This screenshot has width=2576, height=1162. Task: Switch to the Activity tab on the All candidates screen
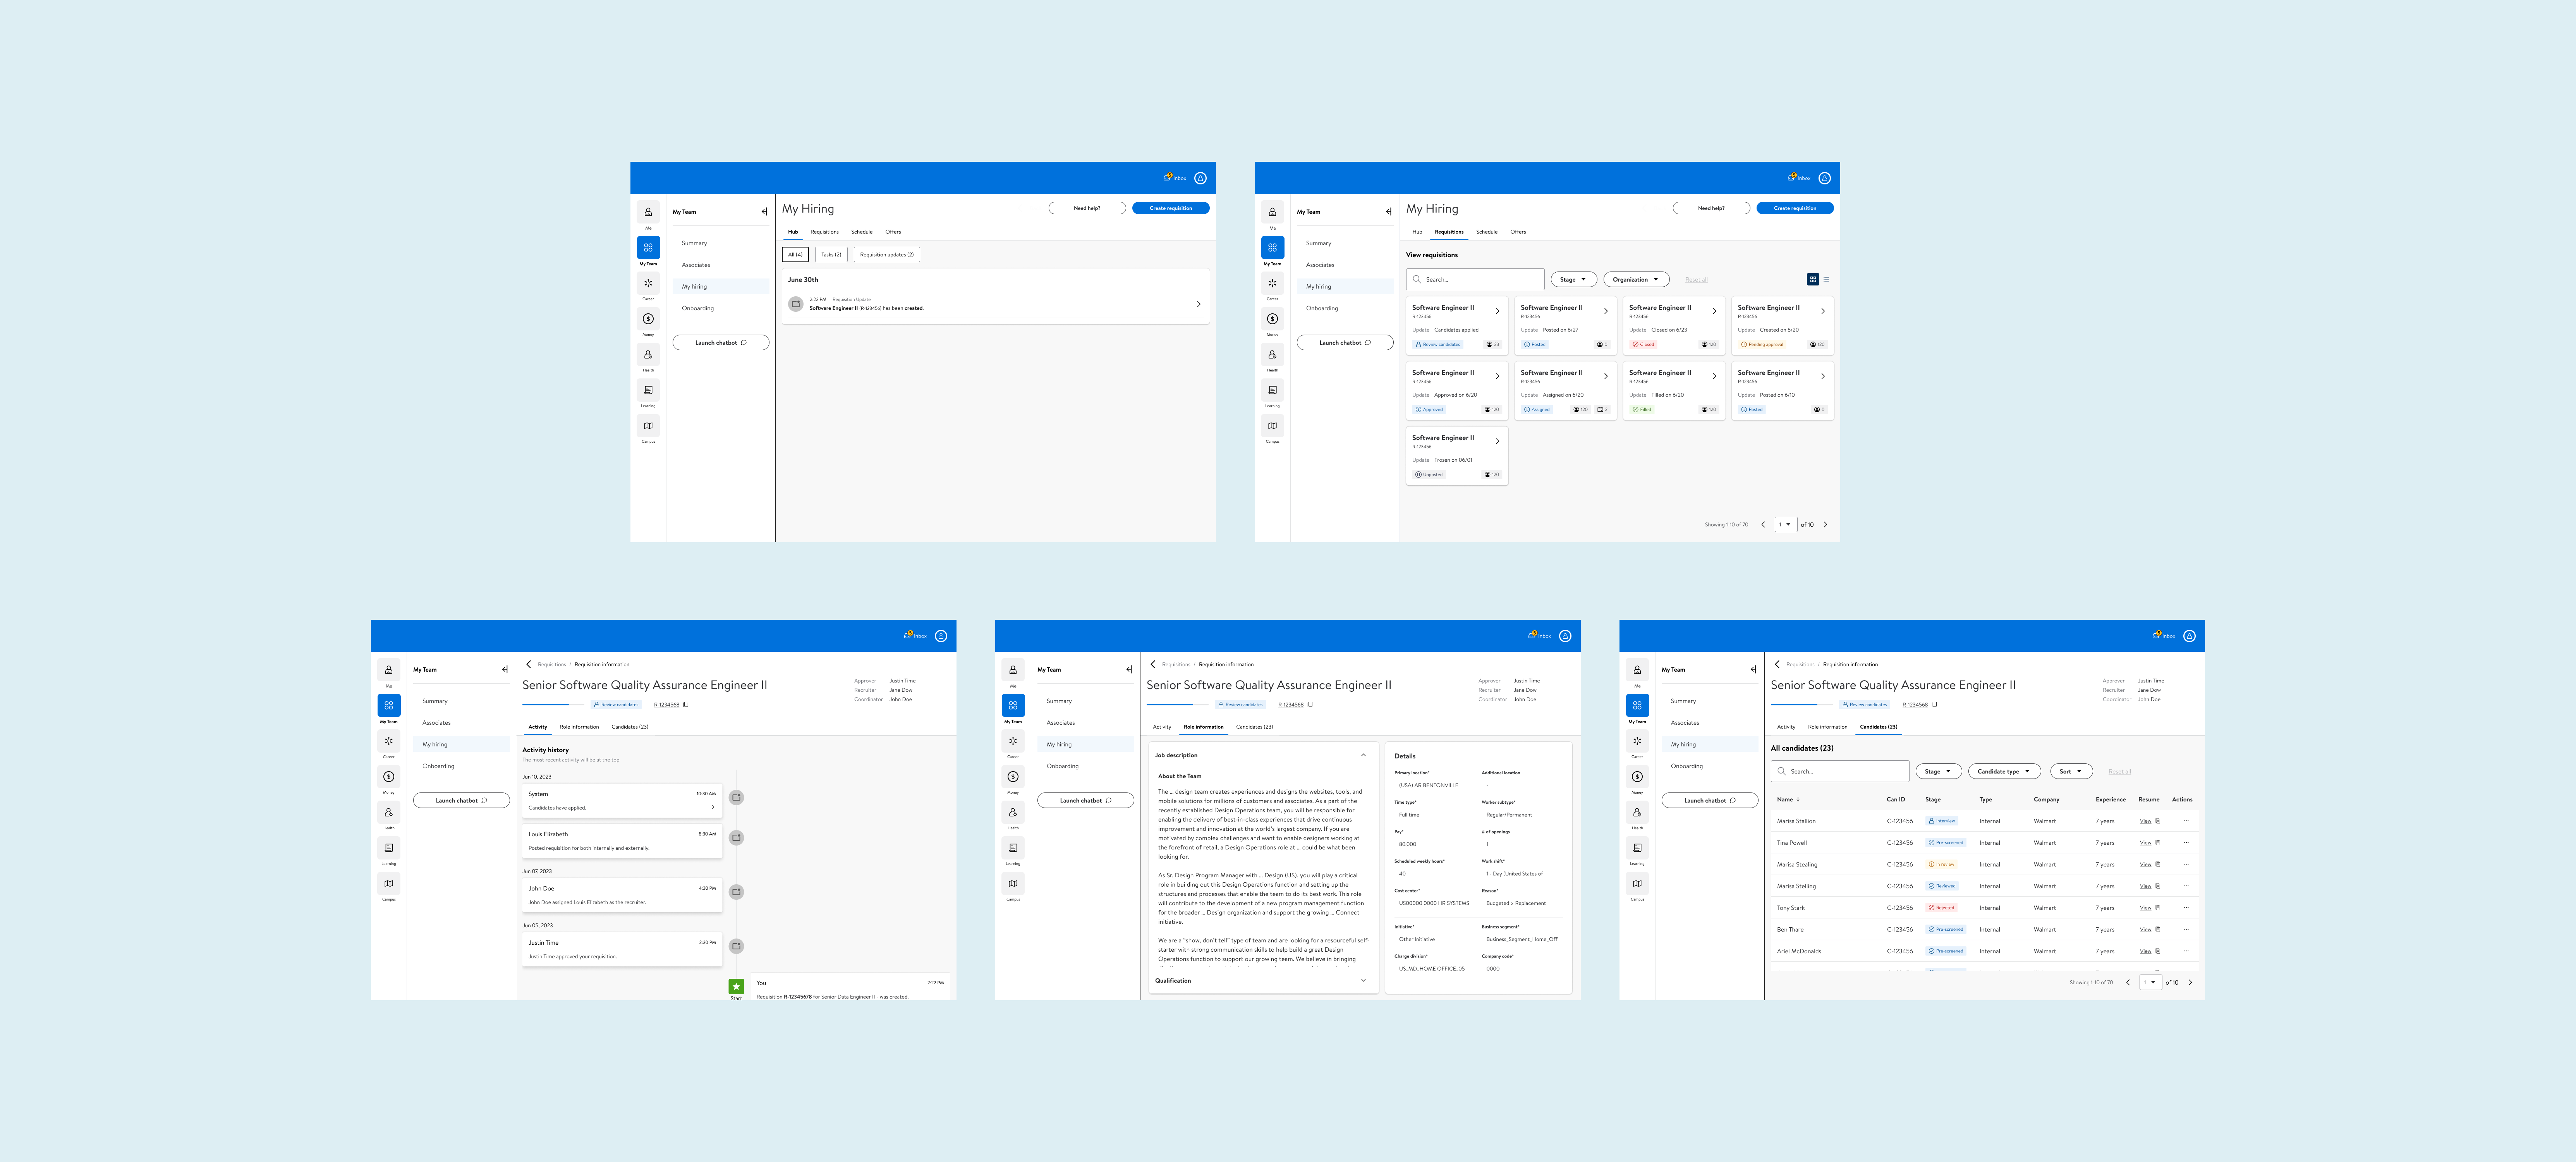tap(1786, 727)
